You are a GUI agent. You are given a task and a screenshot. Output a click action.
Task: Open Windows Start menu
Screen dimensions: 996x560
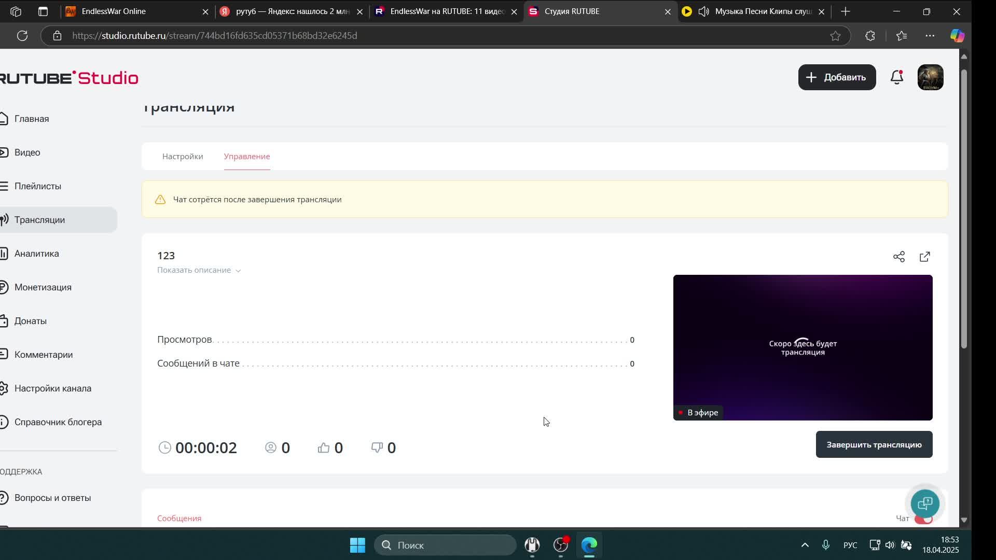tap(357, 545)
